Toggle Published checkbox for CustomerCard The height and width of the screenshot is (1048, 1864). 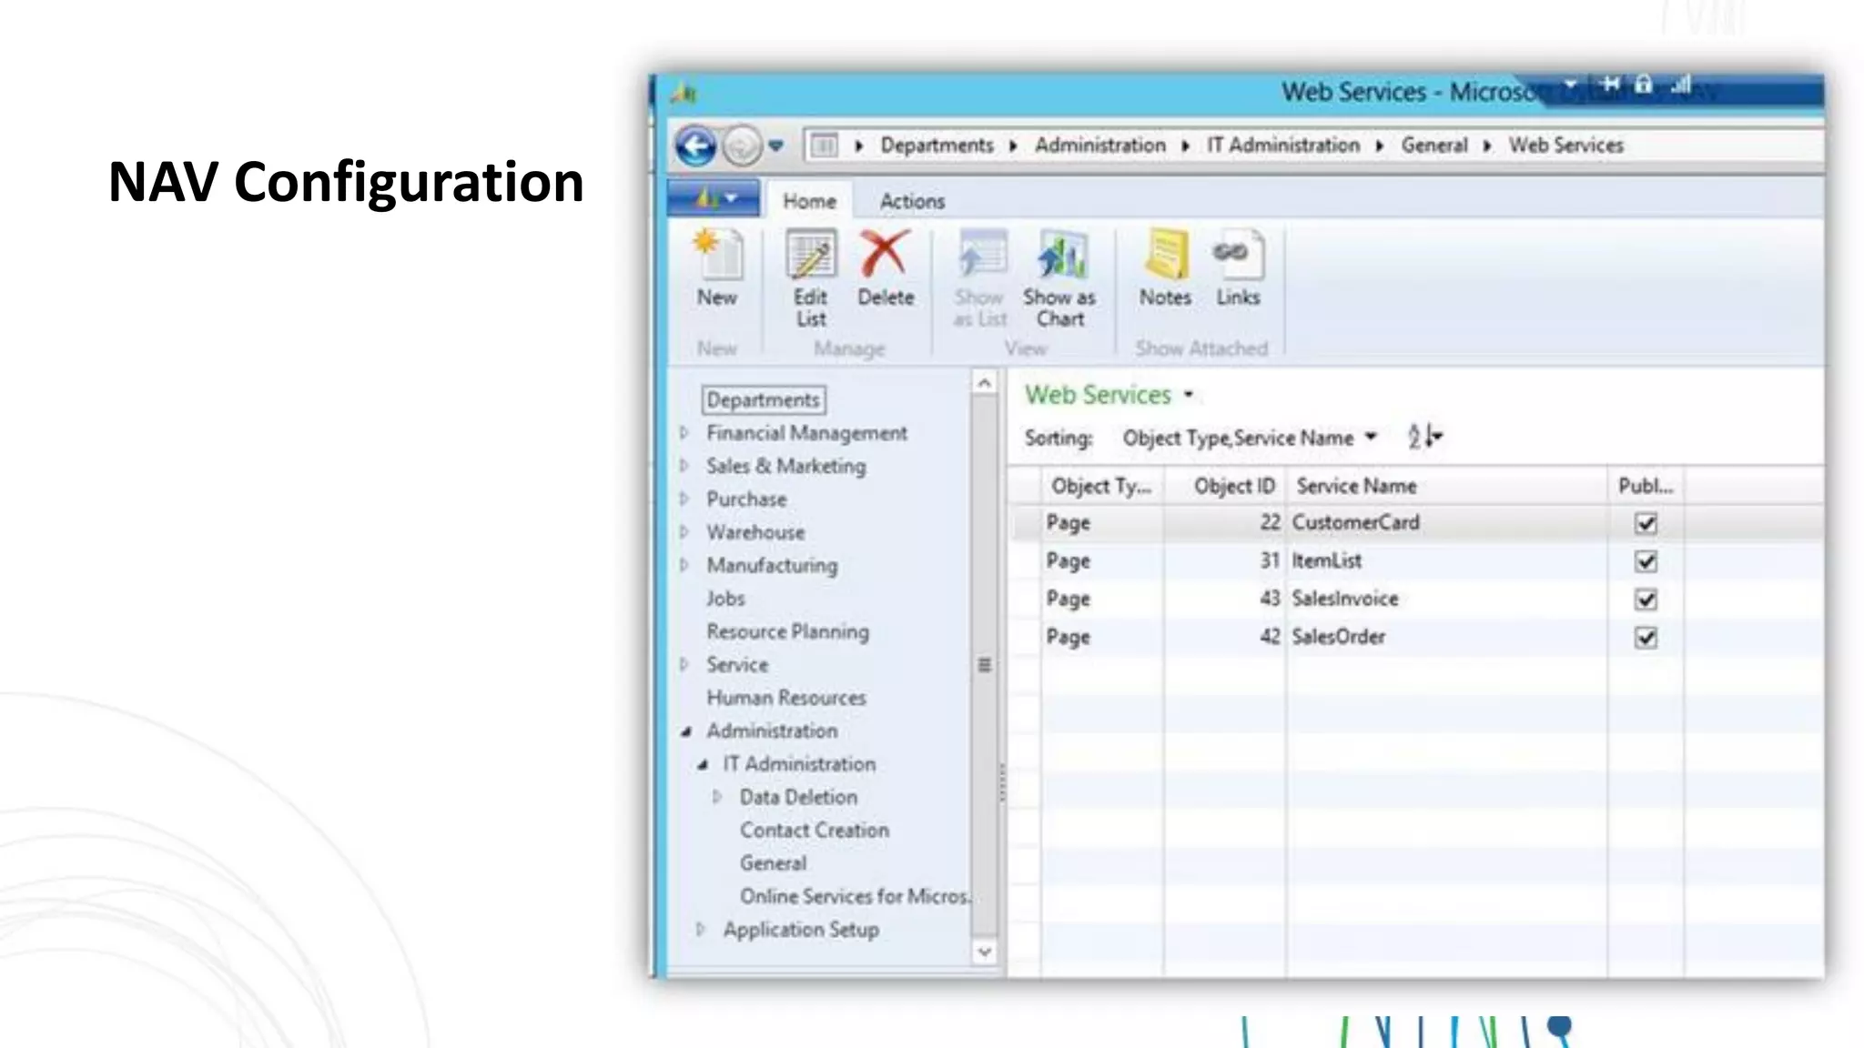1646,523
